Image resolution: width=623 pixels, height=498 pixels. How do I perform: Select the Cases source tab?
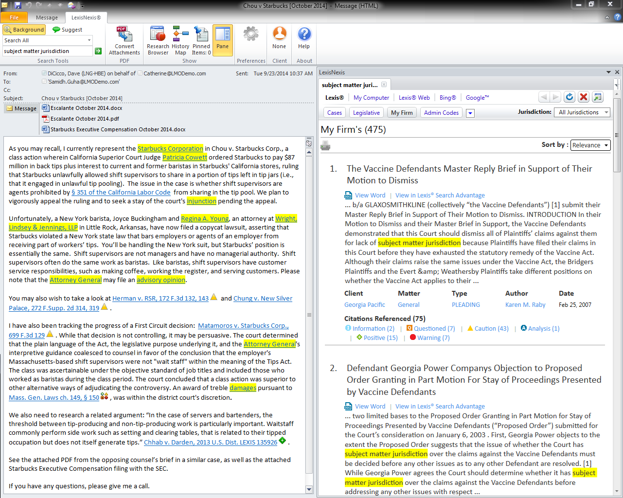(x=334, y=113)
